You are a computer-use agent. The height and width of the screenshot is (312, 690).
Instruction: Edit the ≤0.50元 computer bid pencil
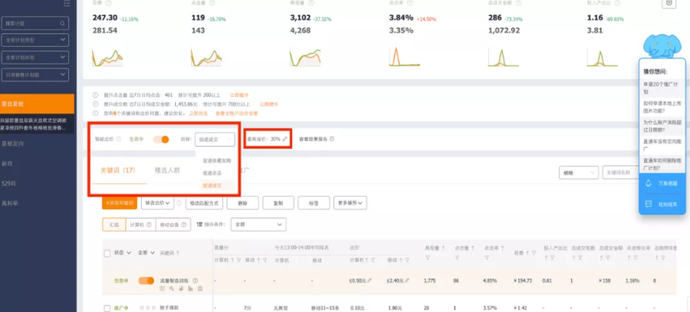[x=369, y=280]
